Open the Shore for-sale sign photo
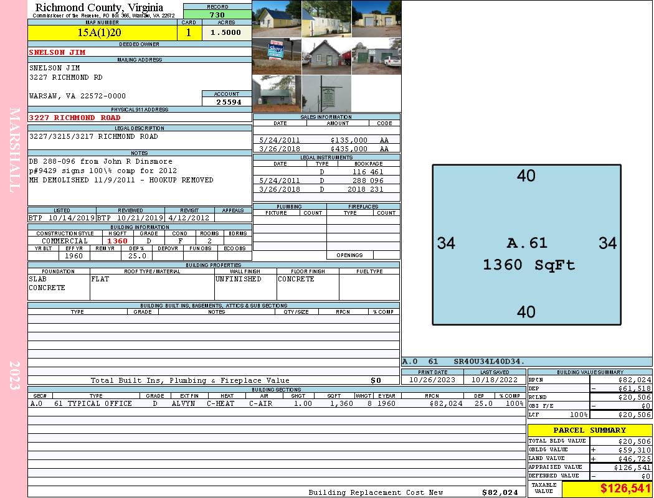This screenshot has height=498, width=654. 277,56
